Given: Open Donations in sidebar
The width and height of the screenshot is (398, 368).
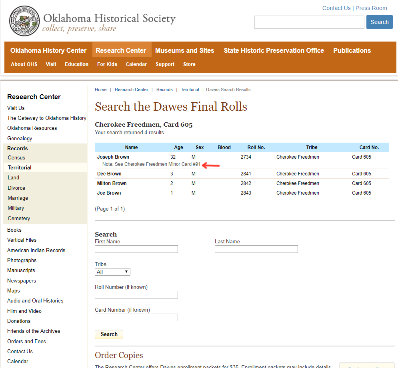Looking at the screenshot, I should pyautogui.click(x=19, y=321).
